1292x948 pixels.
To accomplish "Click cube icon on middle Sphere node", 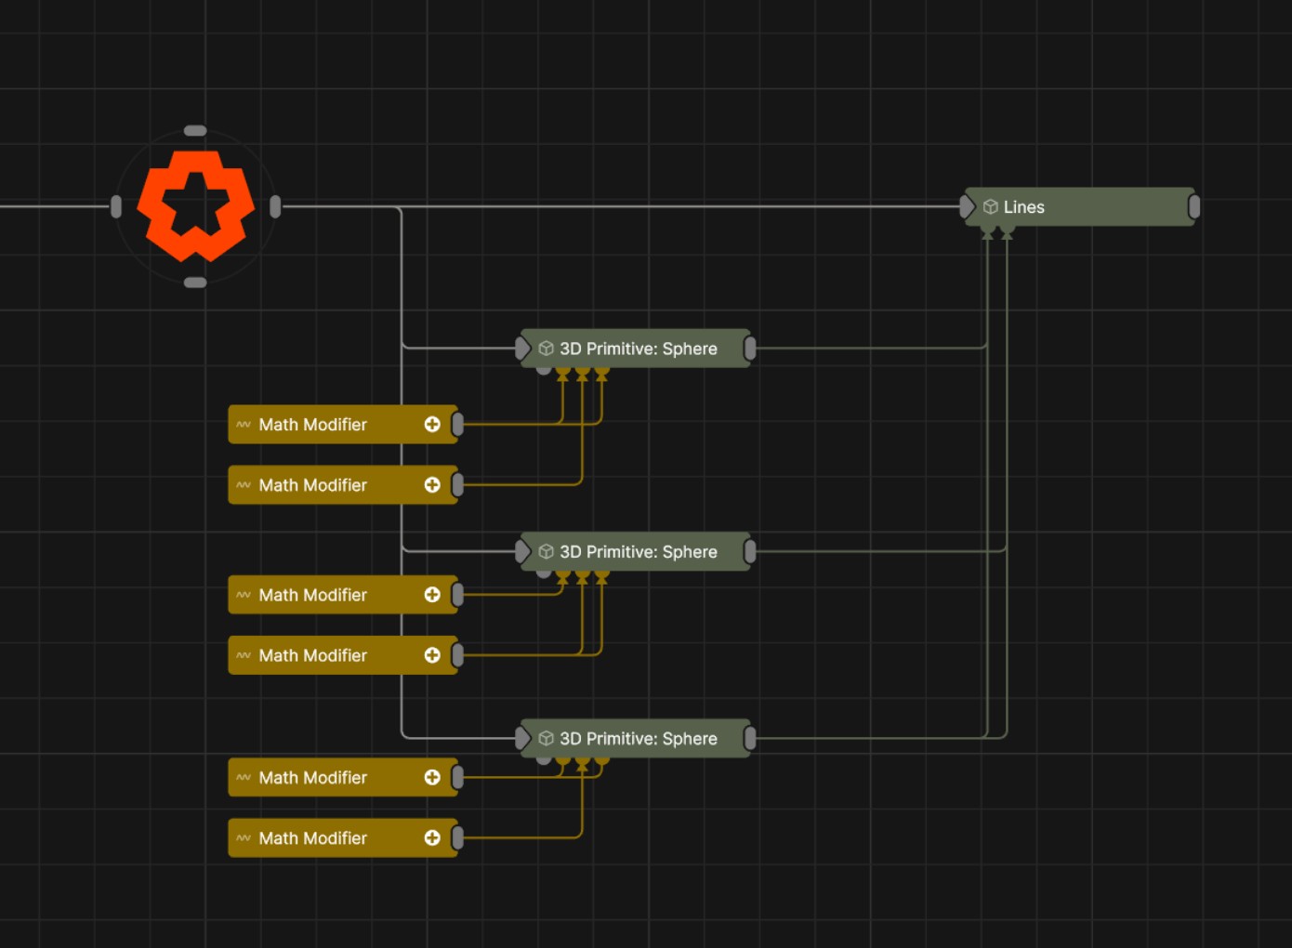I will click(547, 552).
